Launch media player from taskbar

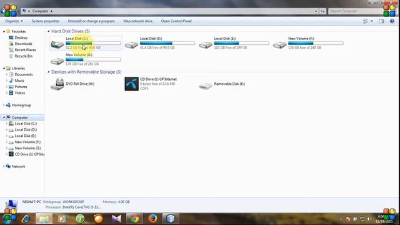(62, 219)
